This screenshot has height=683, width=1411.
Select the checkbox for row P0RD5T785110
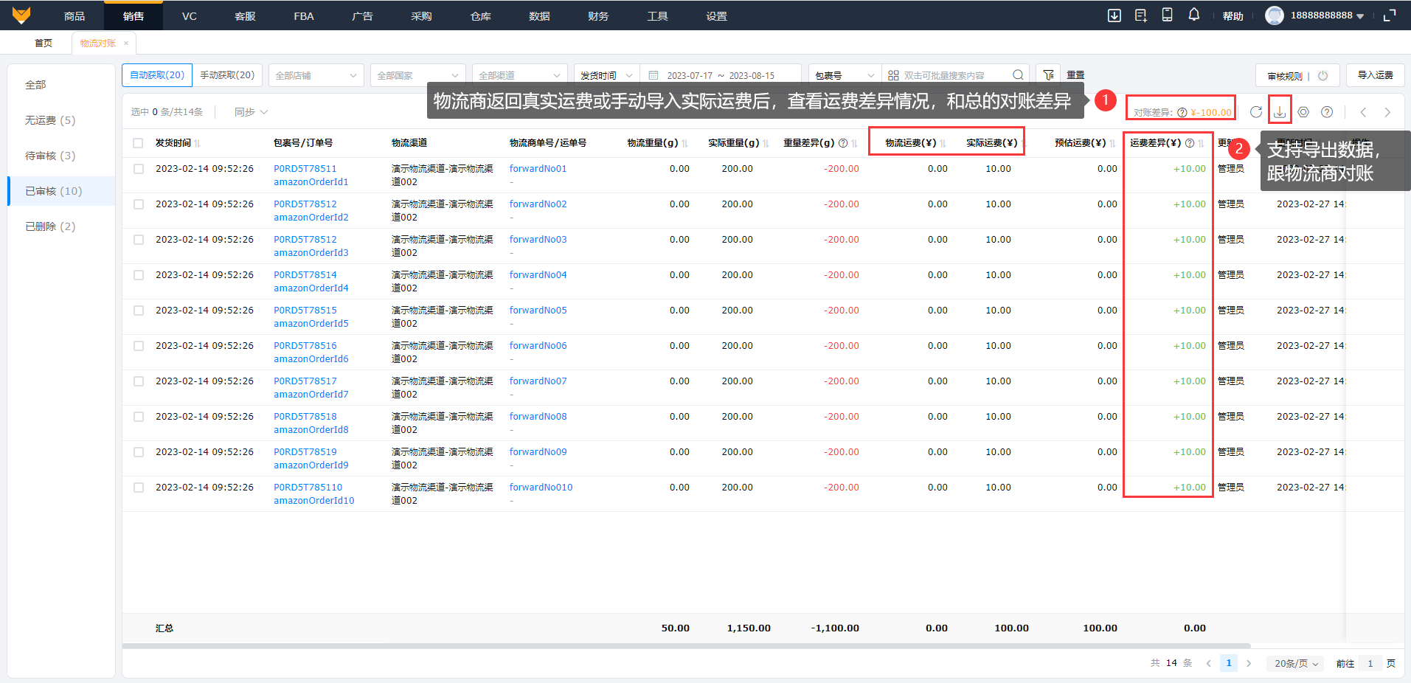pyautogui.click(x=138, y=488)
